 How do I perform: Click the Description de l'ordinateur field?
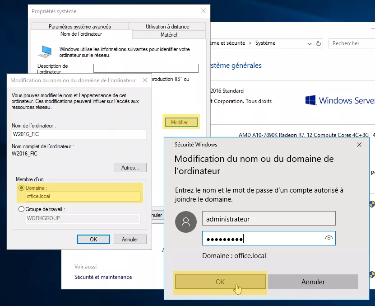pyautogui.click(x=146, y=68)
